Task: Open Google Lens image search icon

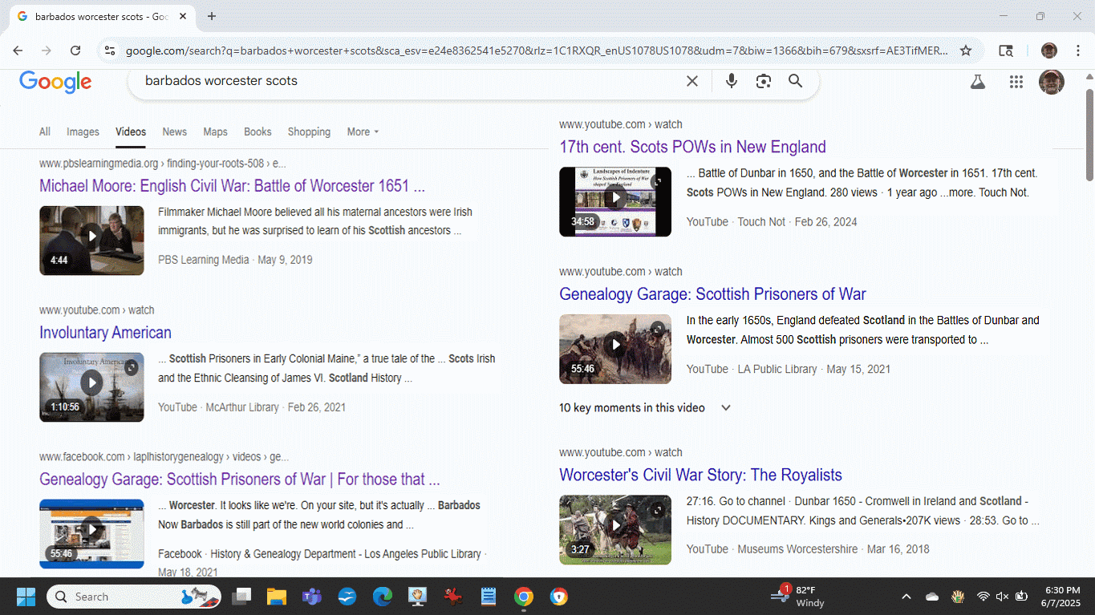Action: (x=763, y=81)
